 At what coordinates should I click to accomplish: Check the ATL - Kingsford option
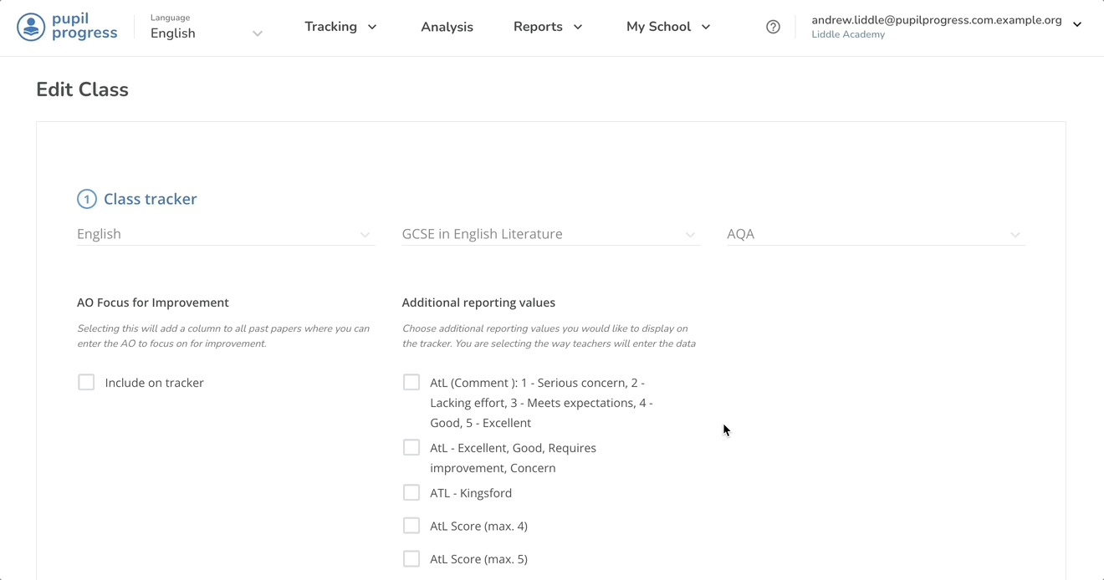click(411, 492)
